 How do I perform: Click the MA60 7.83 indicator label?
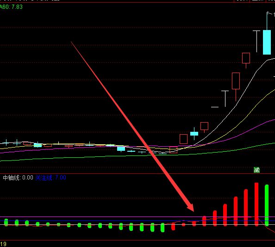point(11,7)
